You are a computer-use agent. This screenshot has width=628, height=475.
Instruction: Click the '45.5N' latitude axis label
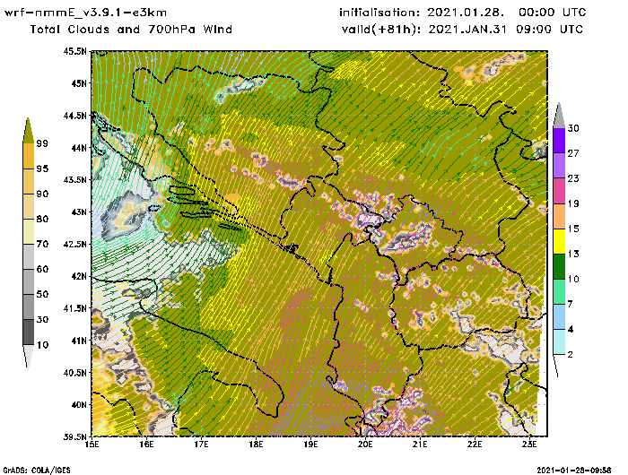[74, 51]
